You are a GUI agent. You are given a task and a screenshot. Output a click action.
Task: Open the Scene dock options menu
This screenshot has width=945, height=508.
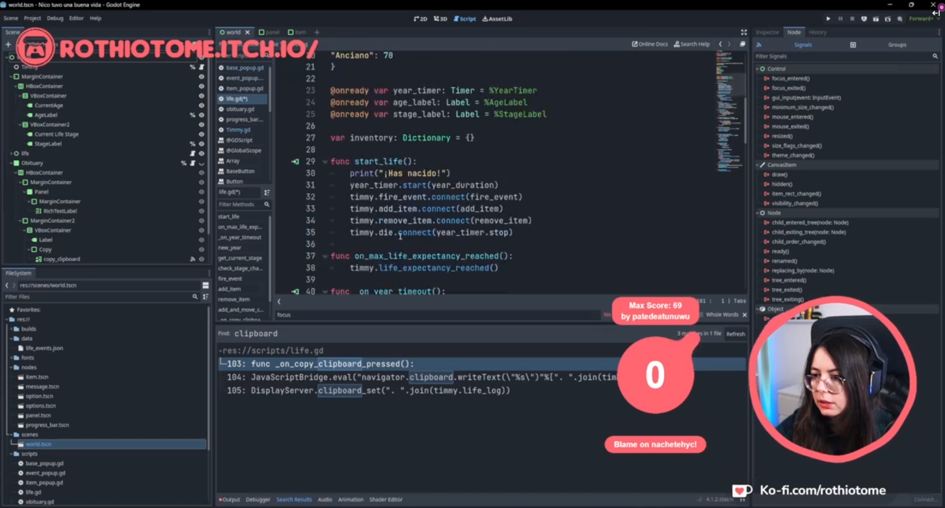pyautogui.click(x=209, y=32)
